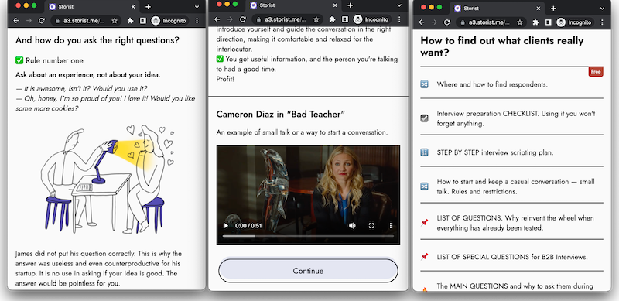Click heading 'How to find out what clients really want?'
The height and width of the screenshot is (301, 619).
point(501,46)
